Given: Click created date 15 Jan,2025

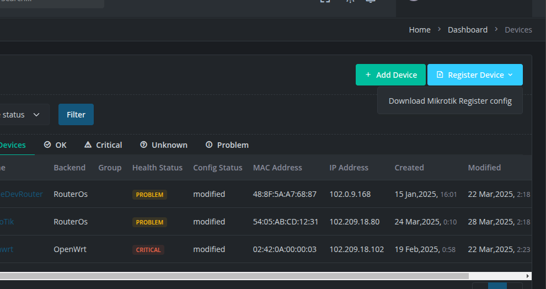Looking at the screenshot, I should click(416, 194).
